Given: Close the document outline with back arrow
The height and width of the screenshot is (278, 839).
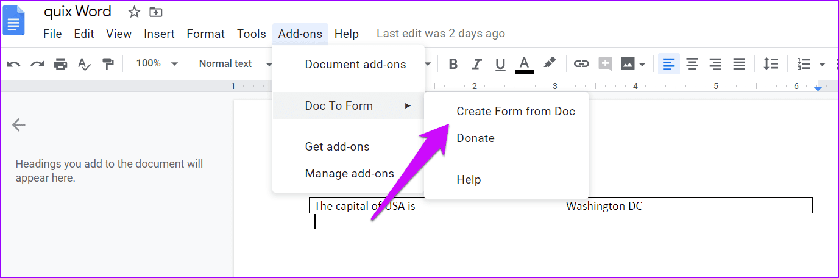Looking at the screenshot, I should tap(19, 125).
